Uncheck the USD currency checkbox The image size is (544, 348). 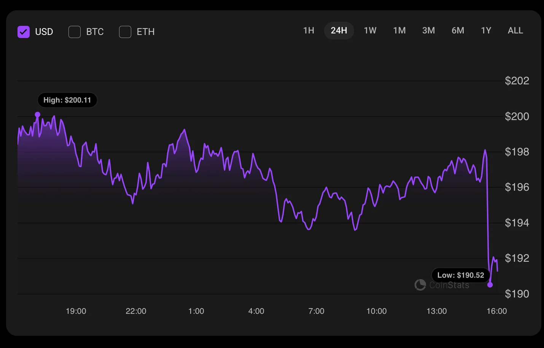tap(24, 32)
